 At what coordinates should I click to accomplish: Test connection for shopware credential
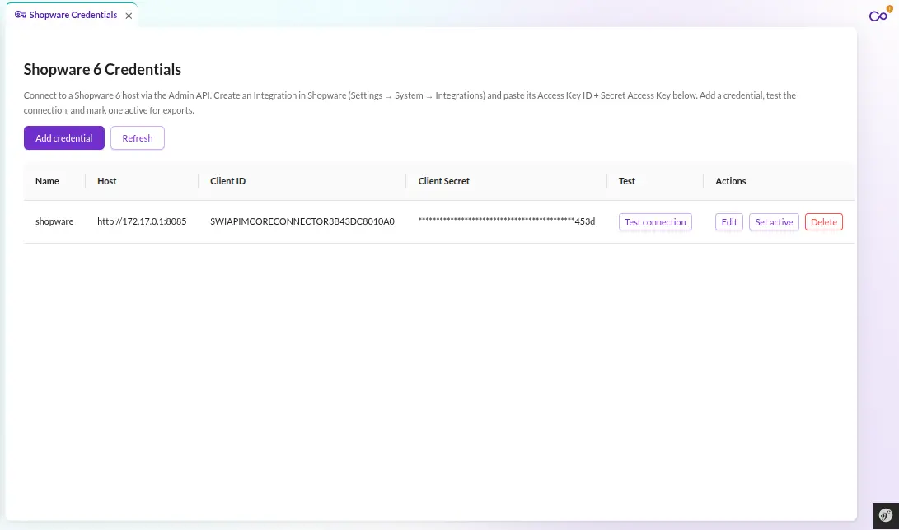(x=655, y=222)
